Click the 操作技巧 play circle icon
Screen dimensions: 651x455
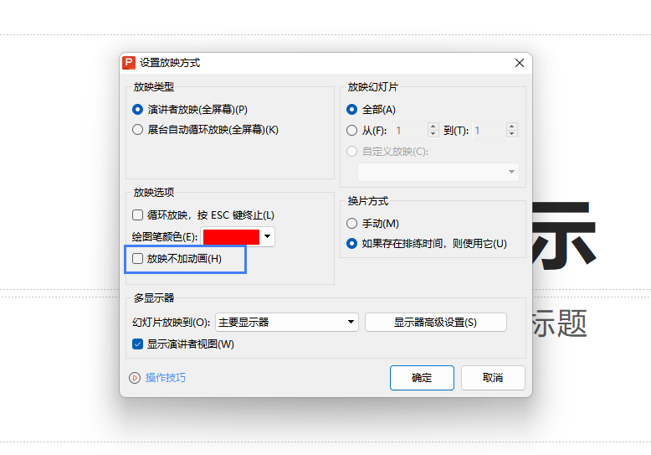(135, 378)
